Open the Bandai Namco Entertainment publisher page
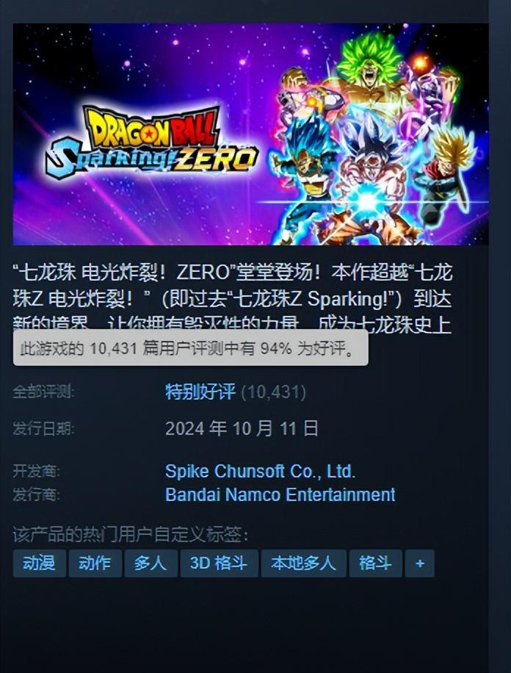This screenshot has width=511, height=673. [x=280, y=494]
